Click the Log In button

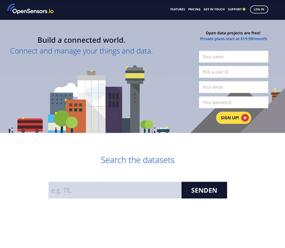(x=259, y=9)
